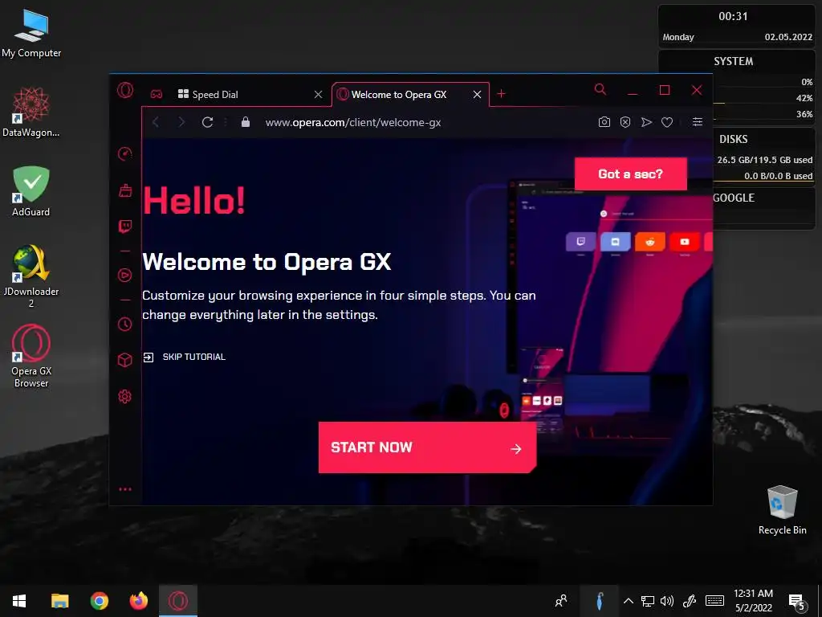
Task: Open Easy Setup sliders icon
Action: coord(698,122)
